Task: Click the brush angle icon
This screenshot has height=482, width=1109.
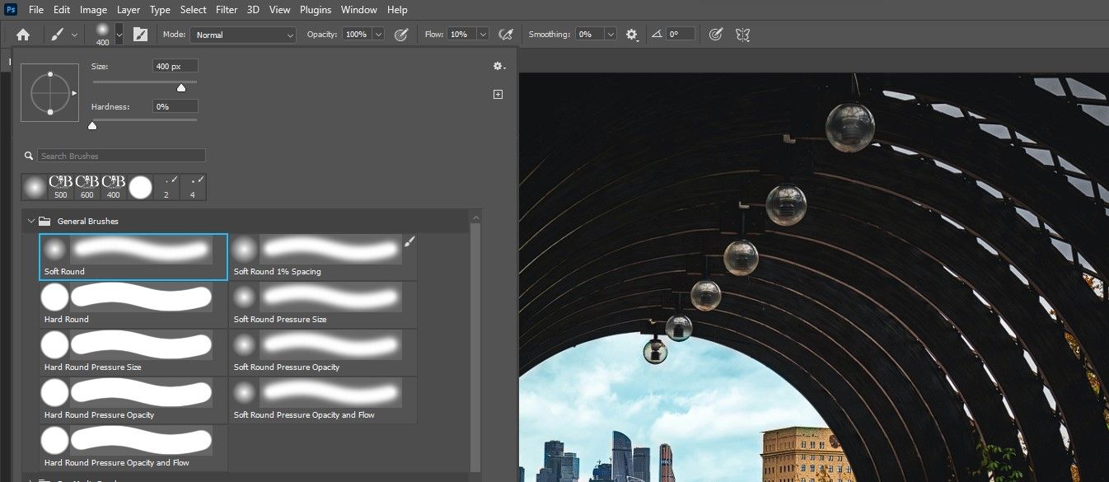Action: pyautogui.click(x=657, y=35)
